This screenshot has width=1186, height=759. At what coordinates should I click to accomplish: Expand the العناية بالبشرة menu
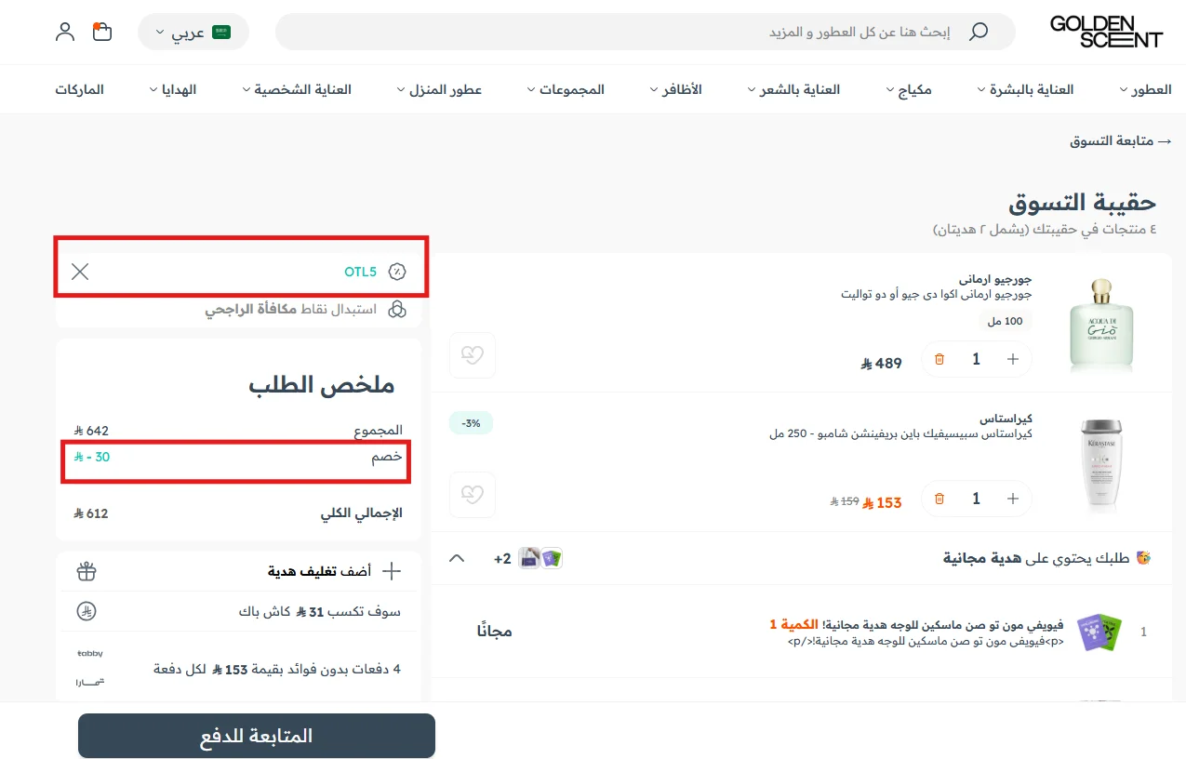tap(1025, 89)
